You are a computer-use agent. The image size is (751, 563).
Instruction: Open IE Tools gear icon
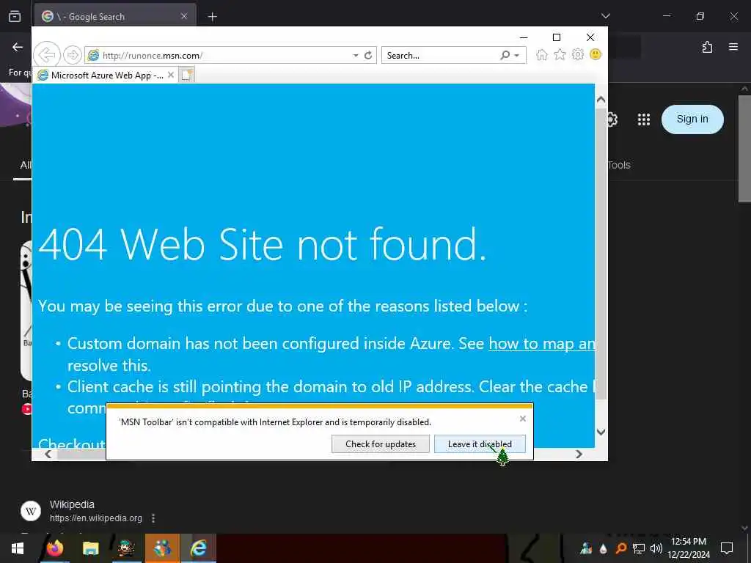[x=578, y=54]
